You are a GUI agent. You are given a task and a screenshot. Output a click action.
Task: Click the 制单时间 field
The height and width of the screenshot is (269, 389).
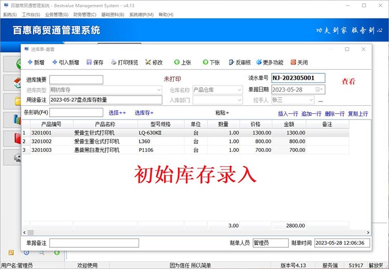[x=342, y=243]
